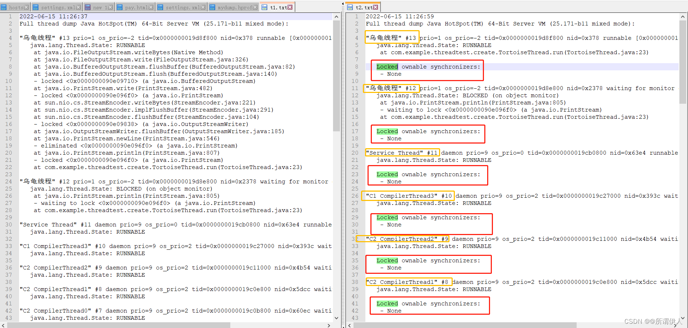
Task: Activate the t1.txt tab
Action: tap(277, 7)
